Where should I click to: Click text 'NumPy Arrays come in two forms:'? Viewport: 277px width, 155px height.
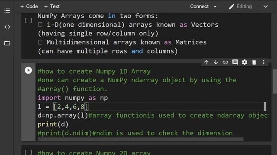[98, 16]
